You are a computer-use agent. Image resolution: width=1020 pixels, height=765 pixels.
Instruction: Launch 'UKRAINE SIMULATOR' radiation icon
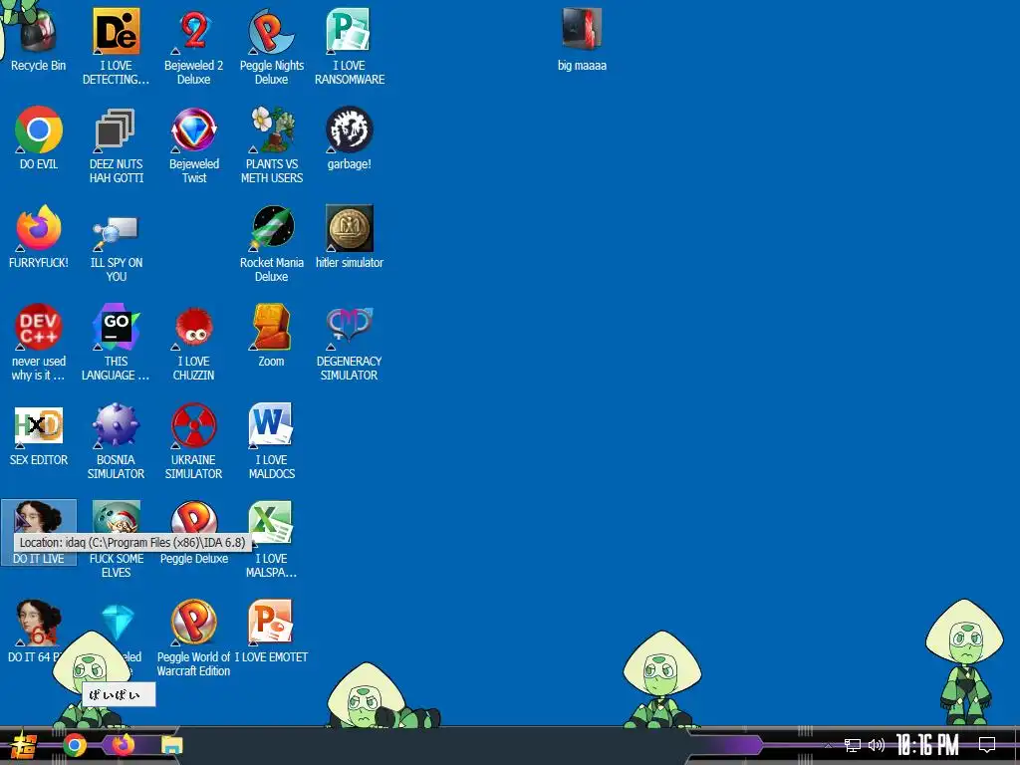194,440
